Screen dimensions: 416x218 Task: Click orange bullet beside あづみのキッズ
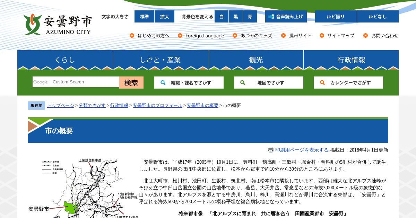pyautogui.click(x=235, y=36)
